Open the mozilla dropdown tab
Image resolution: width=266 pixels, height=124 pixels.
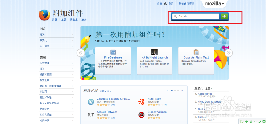(215, 3)
